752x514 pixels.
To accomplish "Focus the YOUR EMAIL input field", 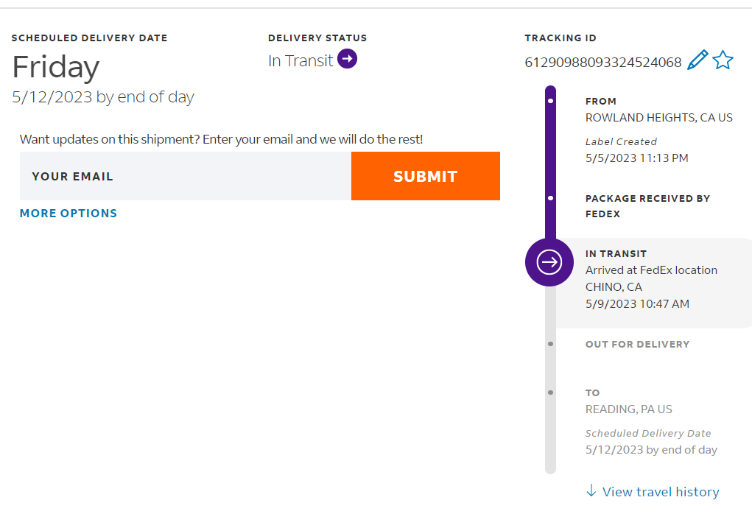I will coord(186,176).
